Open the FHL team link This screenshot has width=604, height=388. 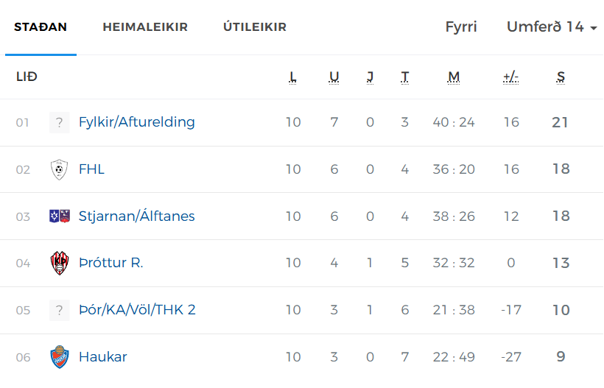click(91, 169)
